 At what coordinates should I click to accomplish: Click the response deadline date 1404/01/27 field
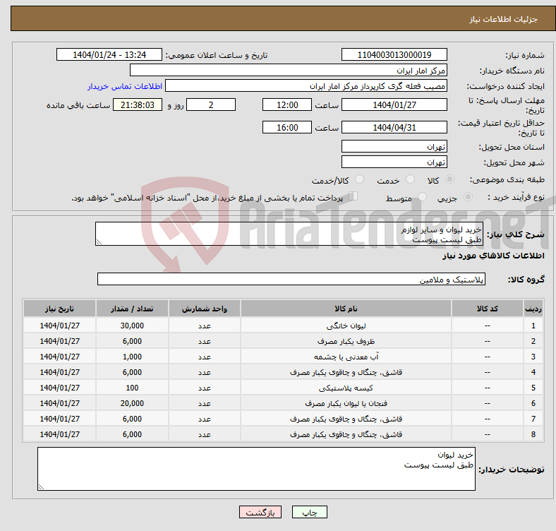coord(394,105)
